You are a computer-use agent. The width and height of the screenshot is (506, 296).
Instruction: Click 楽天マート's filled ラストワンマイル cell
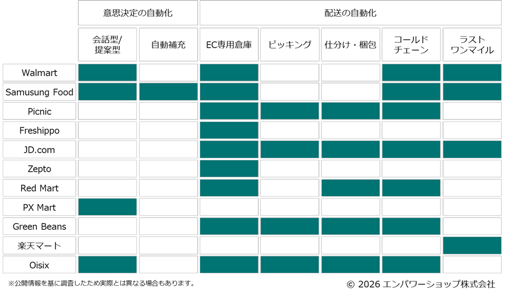472,245
